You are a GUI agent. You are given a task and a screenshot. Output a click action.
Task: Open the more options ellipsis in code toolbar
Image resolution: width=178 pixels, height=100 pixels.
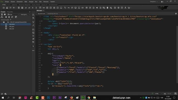(x=33, y=51)
